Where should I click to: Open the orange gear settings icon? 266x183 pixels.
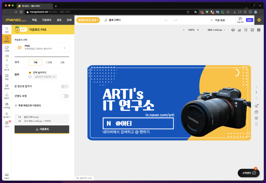(x=259, y=20)
